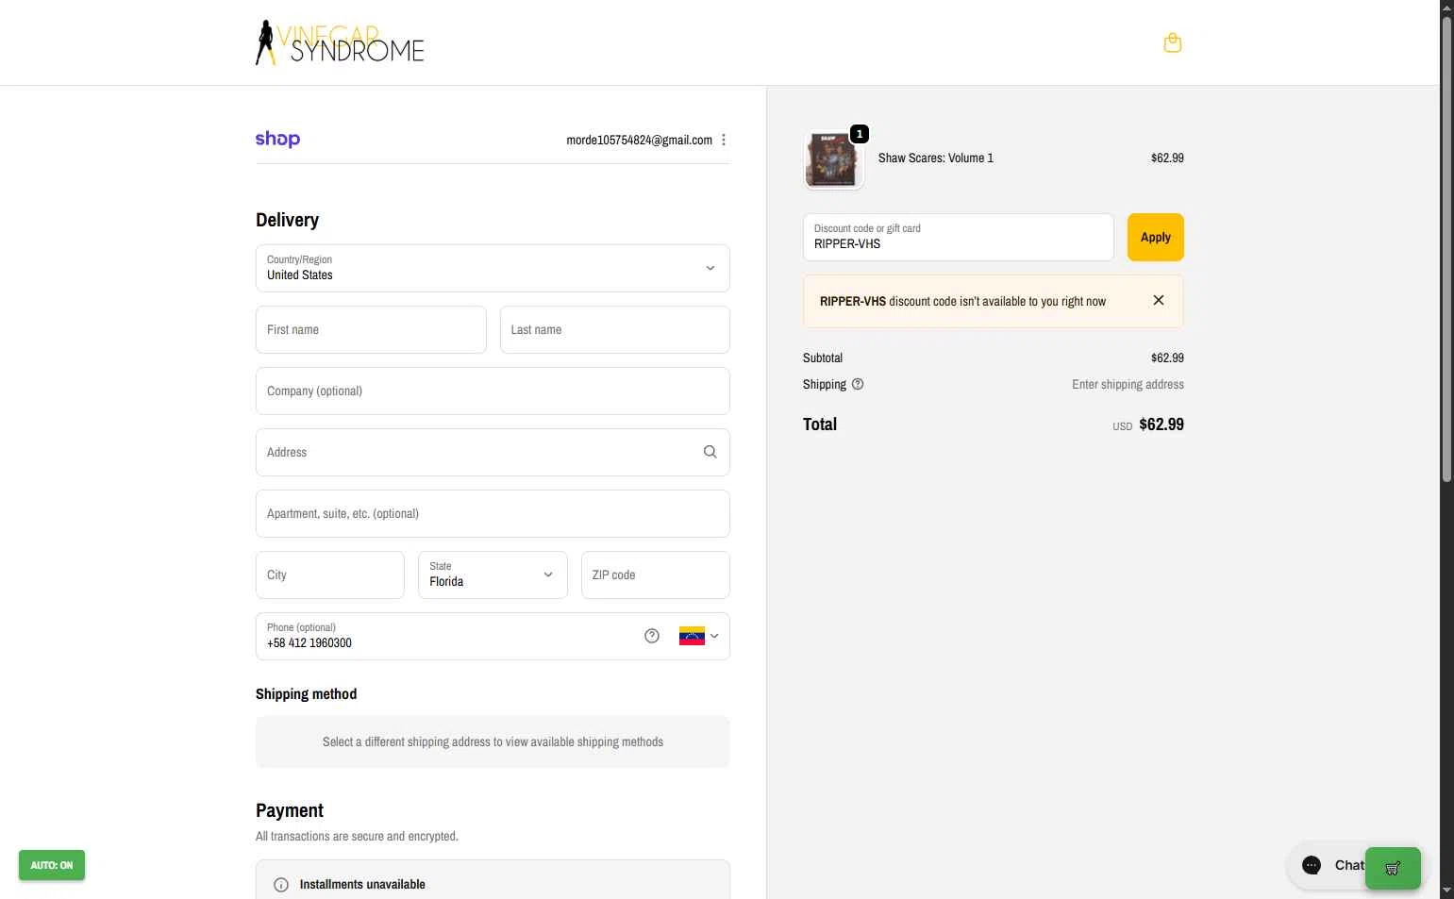Image resolution: width=1454 pixels, height=899 pixels.
Task: Click the Shop Pay logo
Action: [277, 139]
